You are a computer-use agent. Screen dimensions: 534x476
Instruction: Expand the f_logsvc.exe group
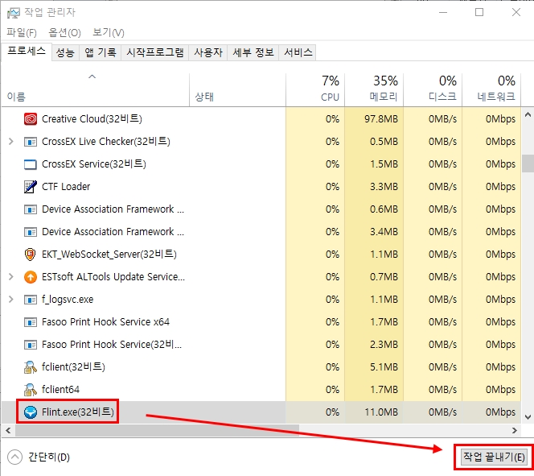coord(11,300)
